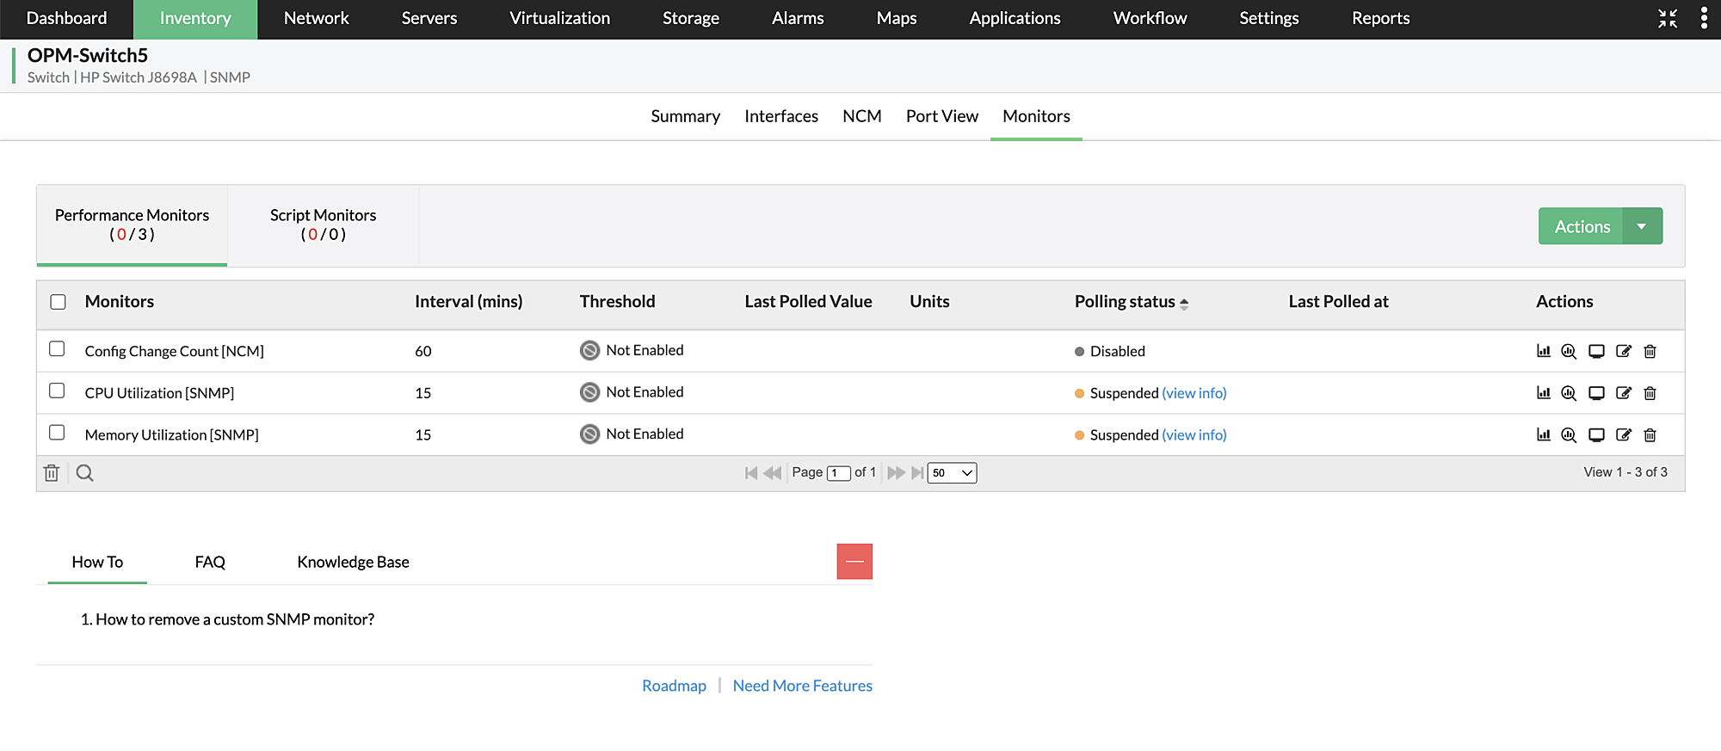This screenshot has height=751, width=1721.
Task: Open the Alarms menu in the top navigation
Action: point(798,18)
